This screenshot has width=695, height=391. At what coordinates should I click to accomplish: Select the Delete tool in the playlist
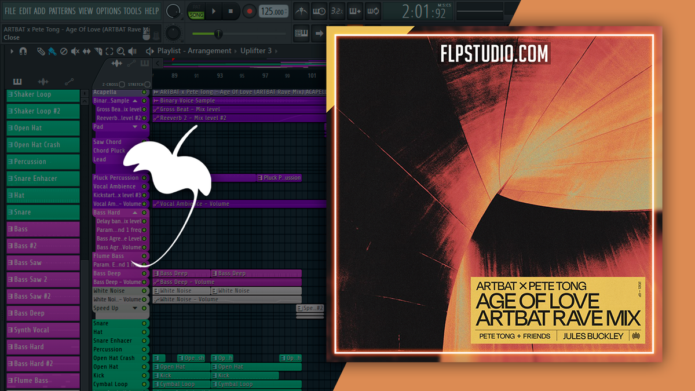(63, 52)
